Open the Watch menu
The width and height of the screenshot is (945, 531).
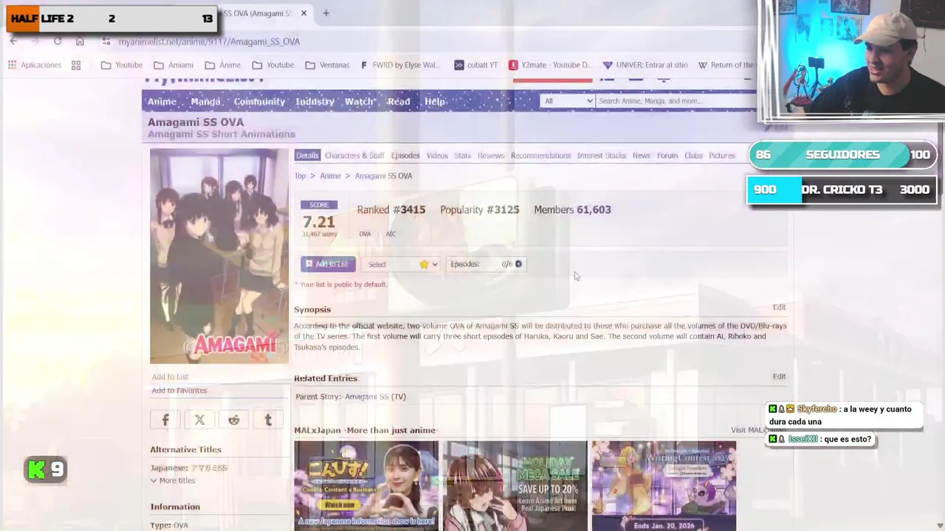pos(359,102)
